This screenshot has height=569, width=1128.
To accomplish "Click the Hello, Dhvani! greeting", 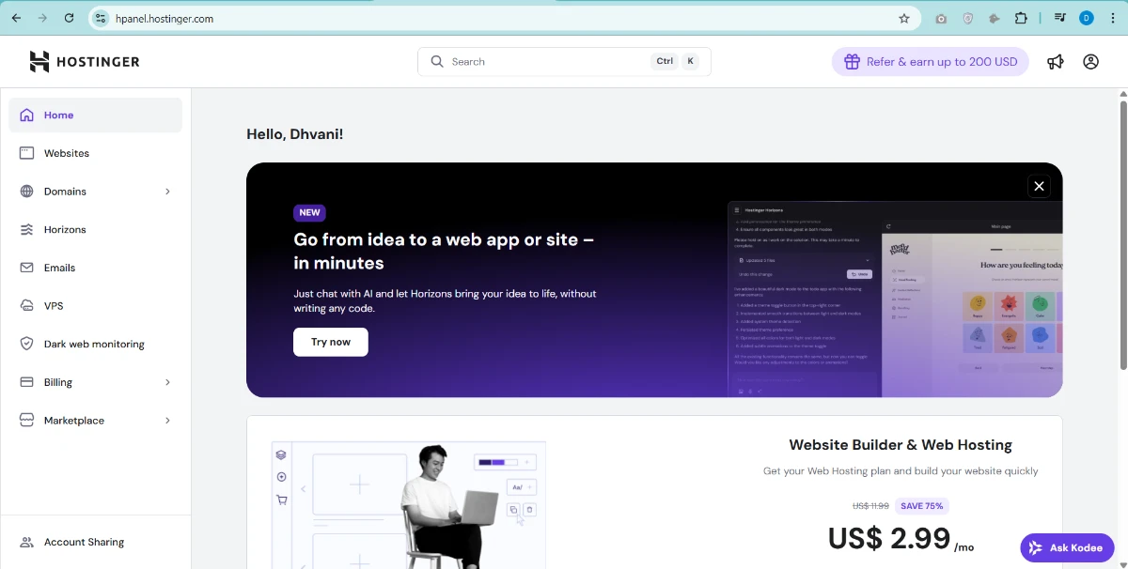I will point(294,134).
